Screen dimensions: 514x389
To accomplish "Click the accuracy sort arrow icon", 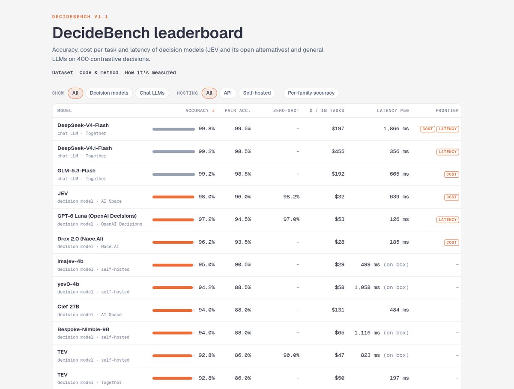I will (x=213, y=111).
